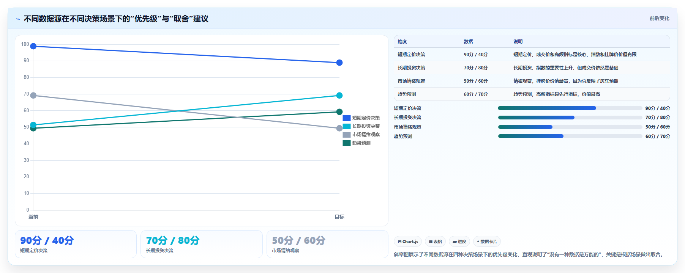Click the 数据 column header
Image resolution: width=685 pixels, height=273 pixels.
point(468,42)
